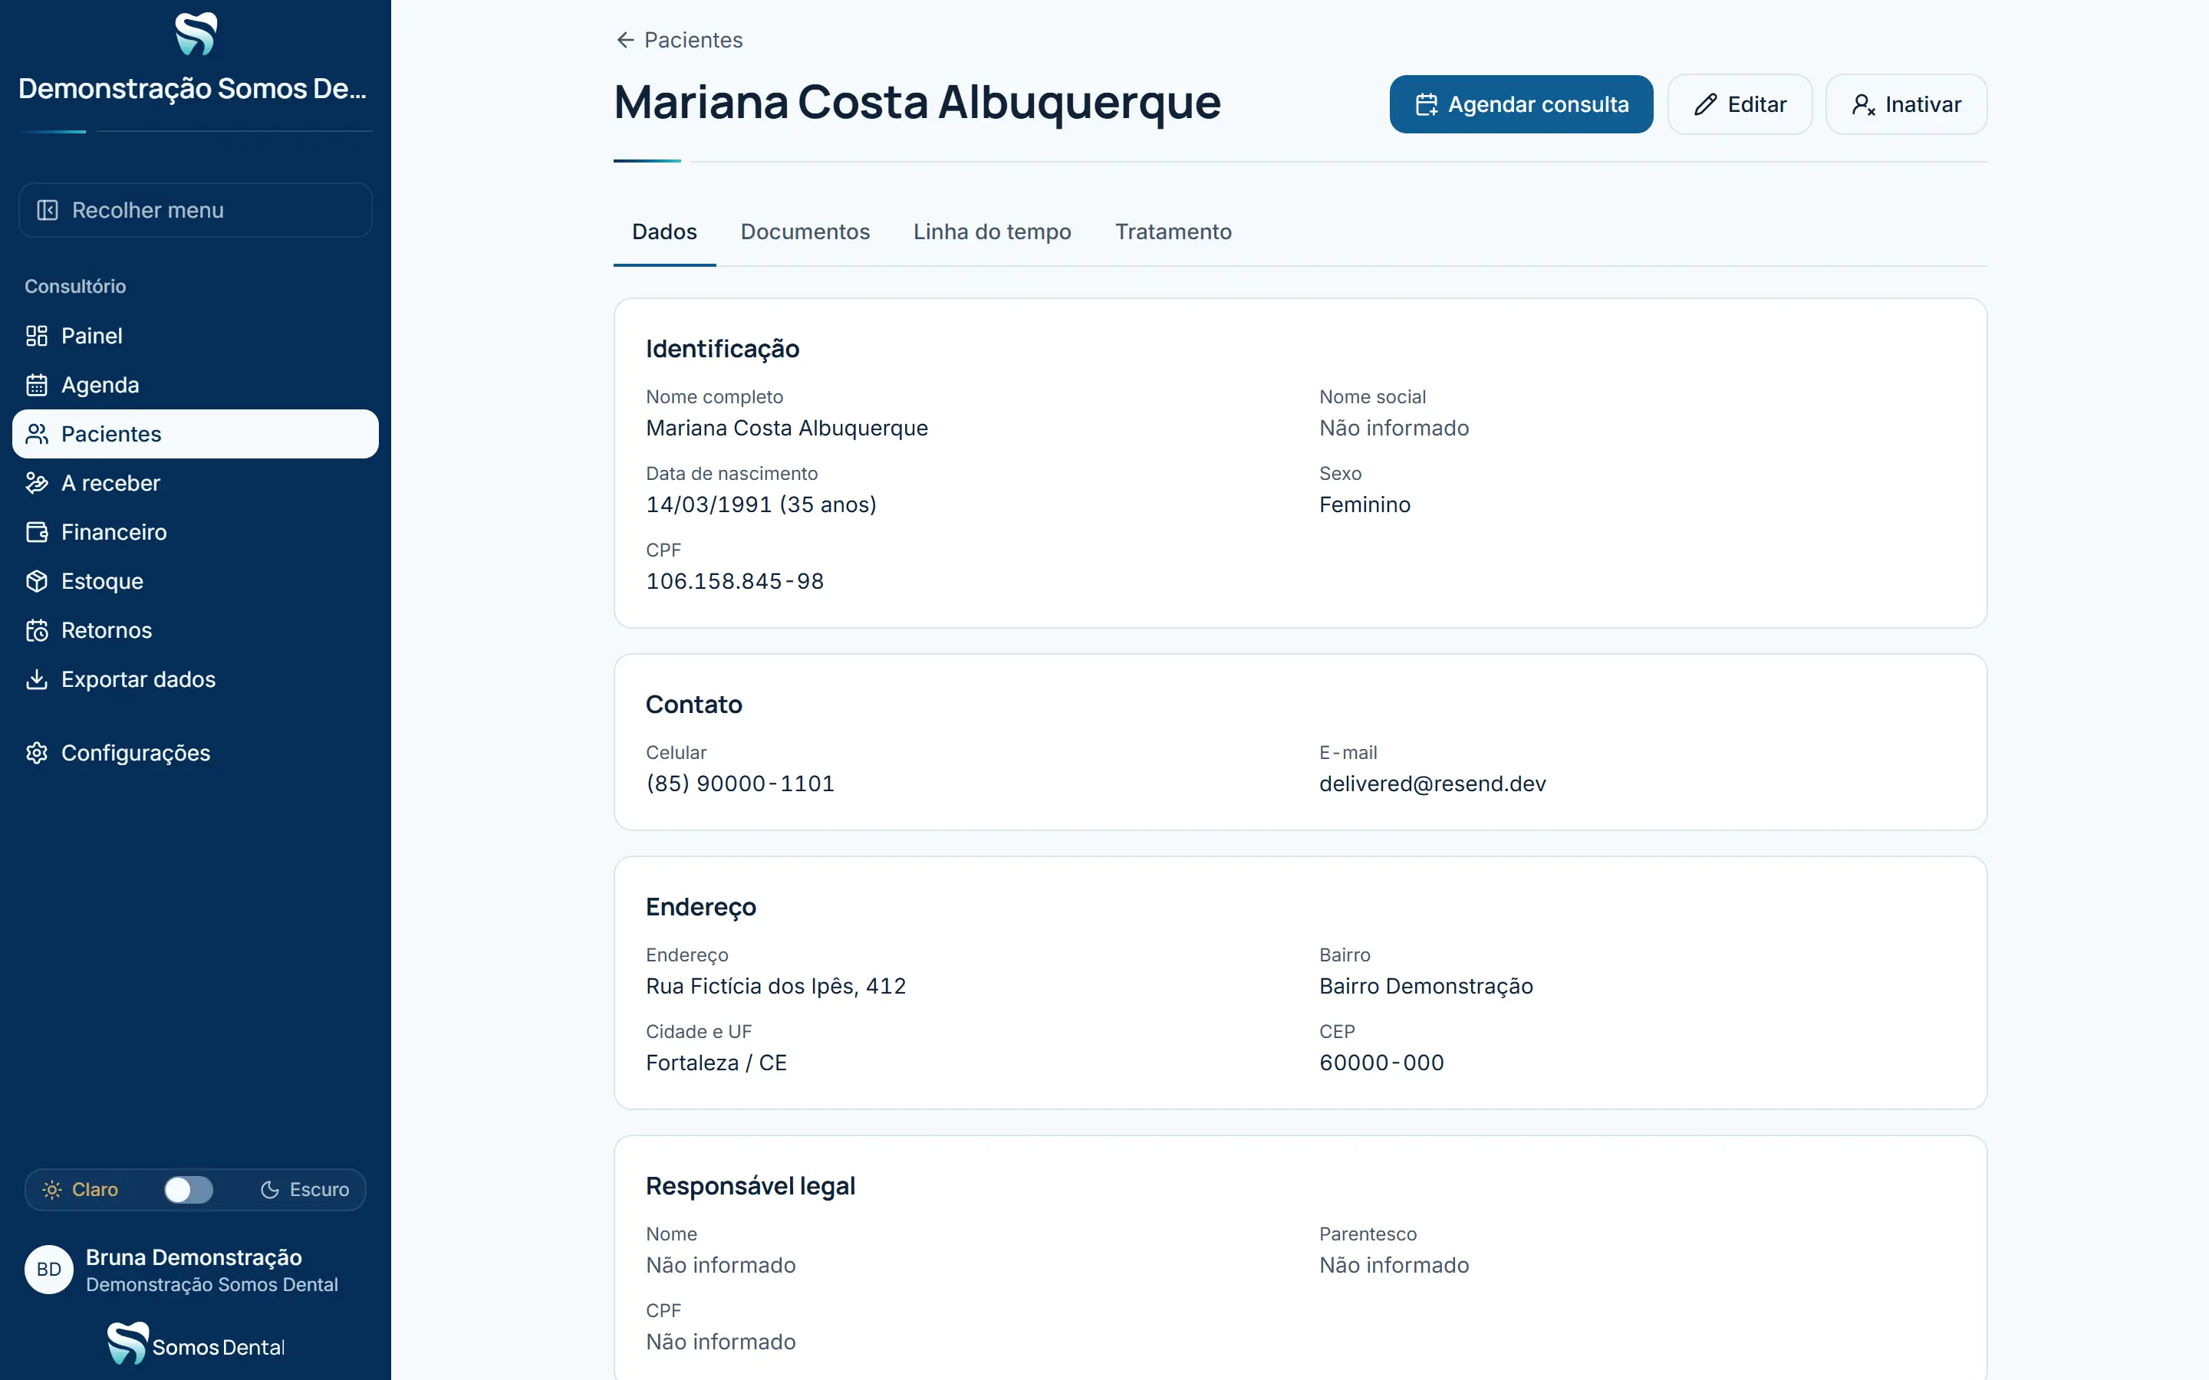Open the Tratamento tab
2209x1380 pixels.
[1173, 232]
